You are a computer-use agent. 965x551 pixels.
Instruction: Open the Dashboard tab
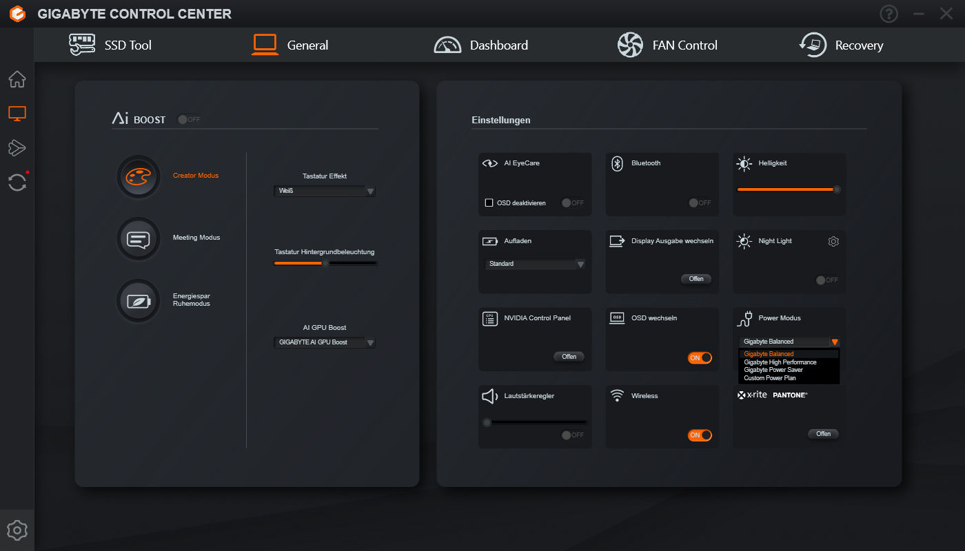(480, 45)
